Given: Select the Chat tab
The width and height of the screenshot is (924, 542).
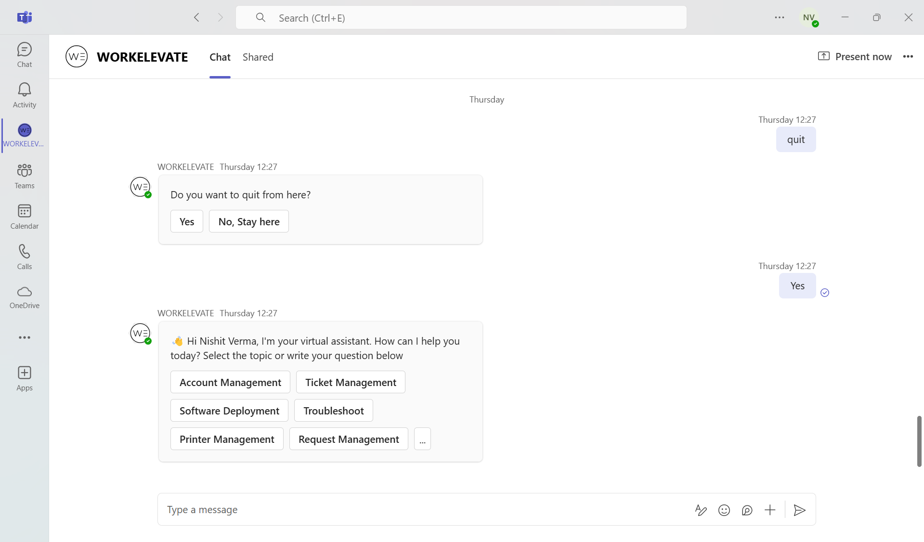Looking at the screenshot, I should coord(220,57).
